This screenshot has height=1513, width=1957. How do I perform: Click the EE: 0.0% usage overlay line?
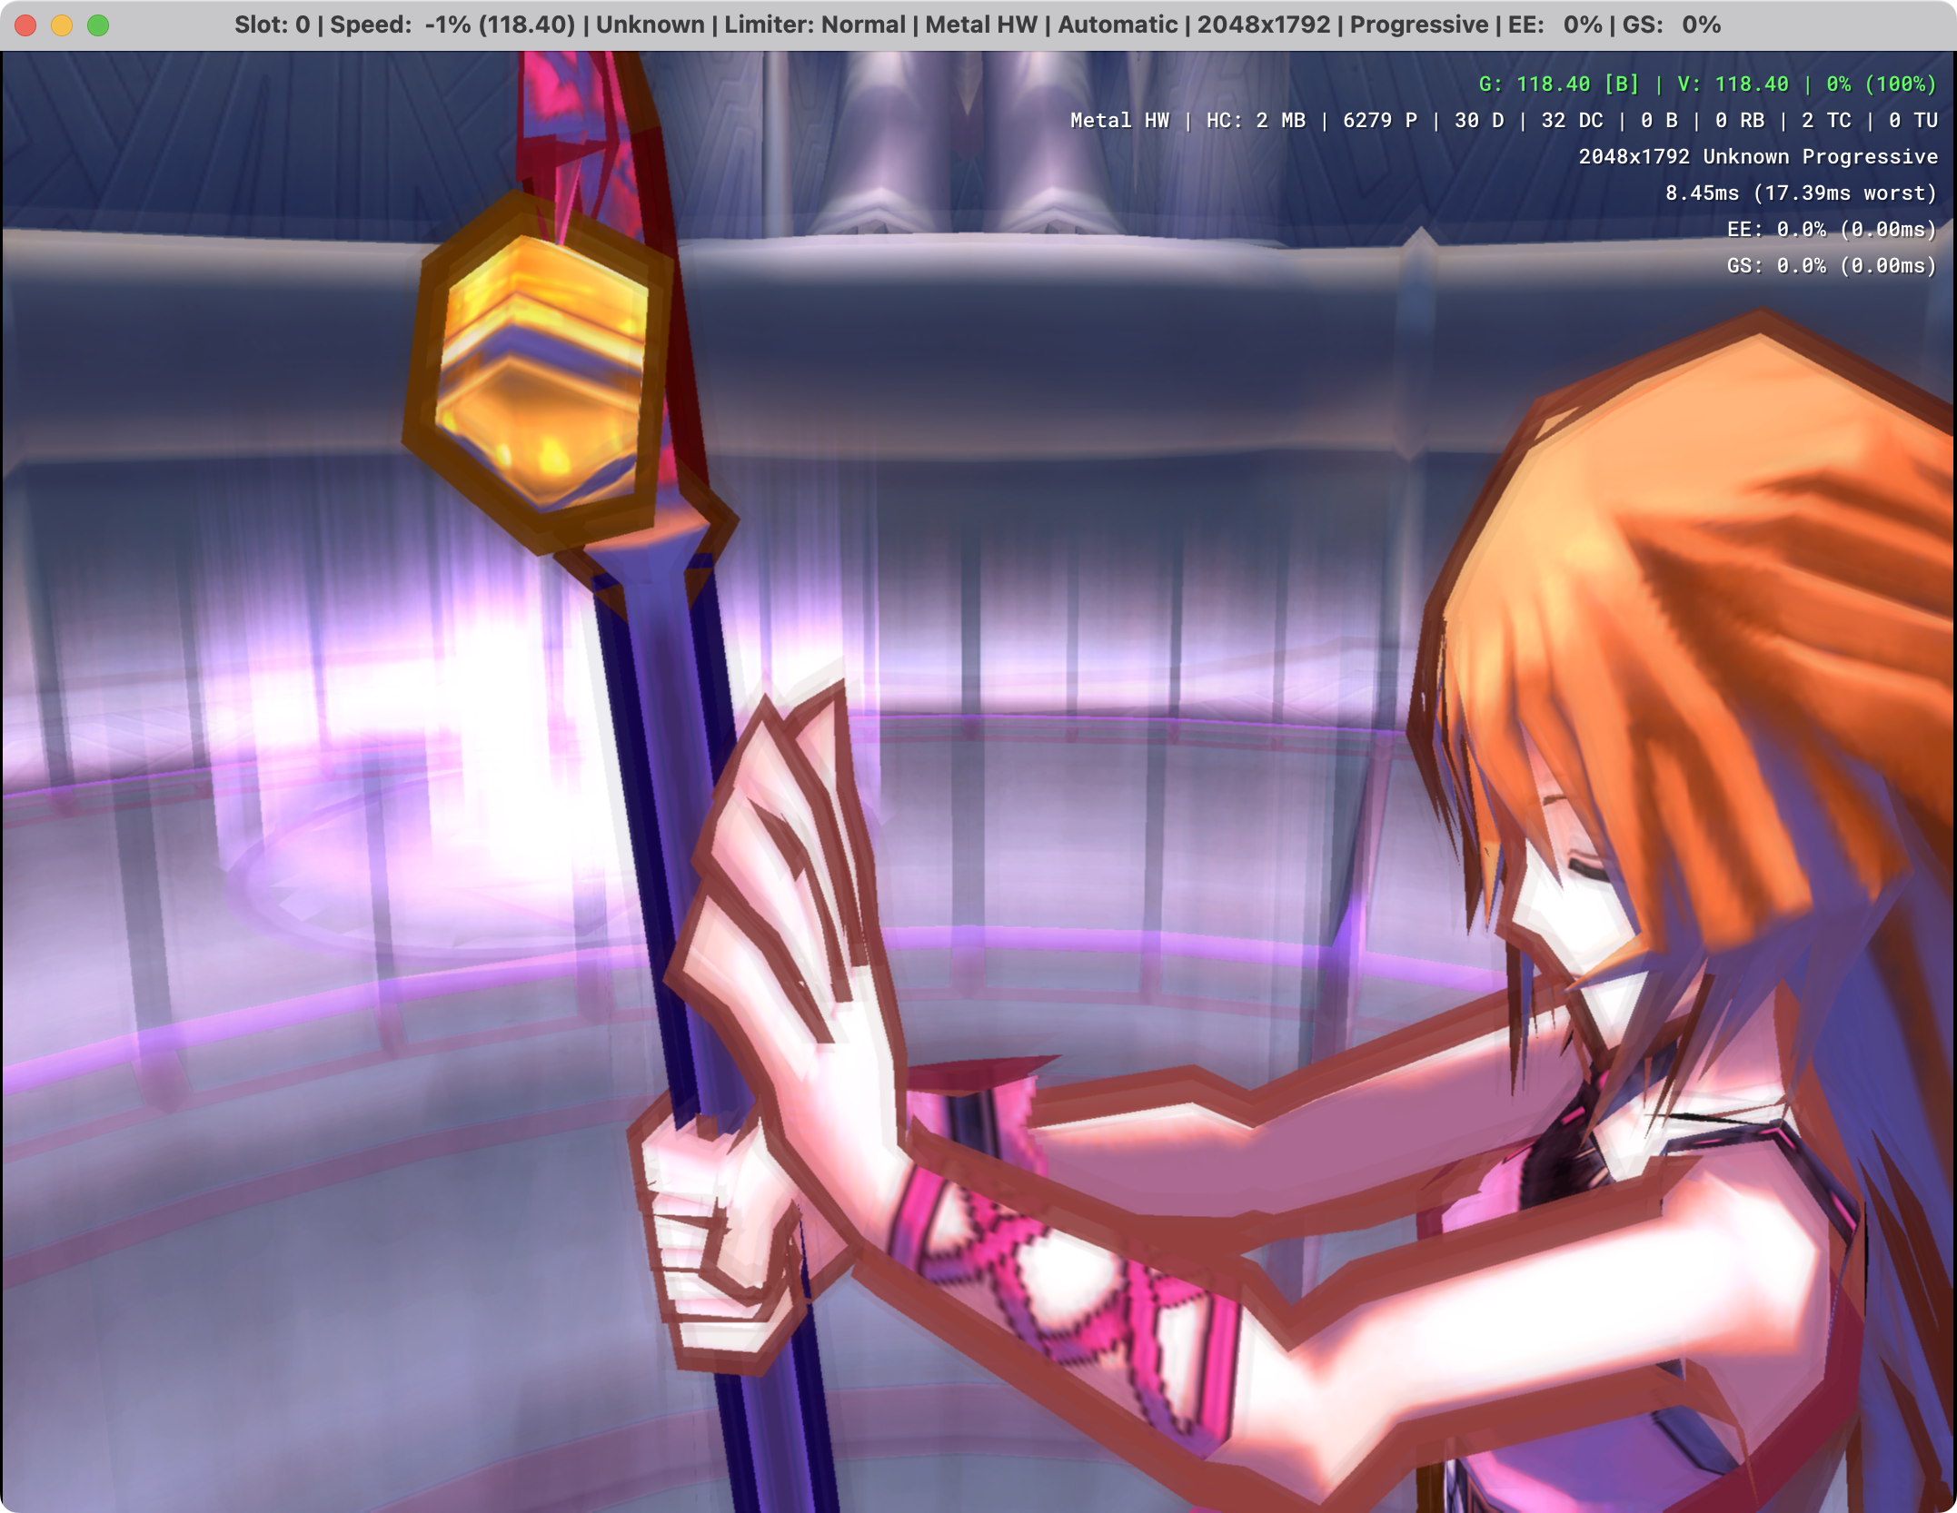pyautogui.click(x=1831, y=230)
